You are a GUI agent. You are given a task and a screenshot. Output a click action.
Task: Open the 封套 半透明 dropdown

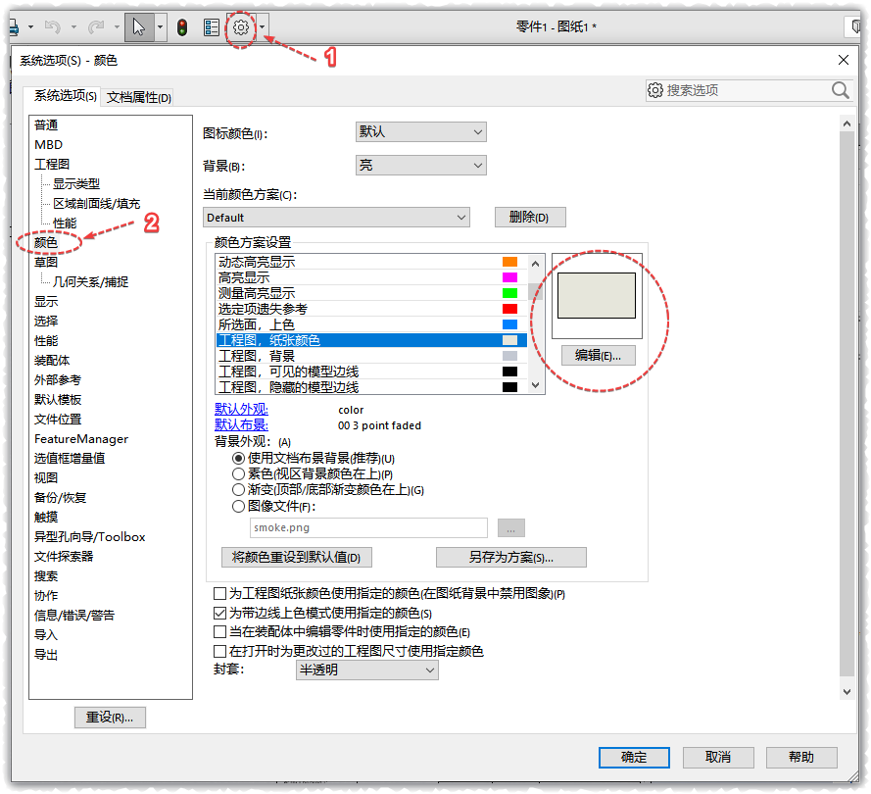point(367,670)
